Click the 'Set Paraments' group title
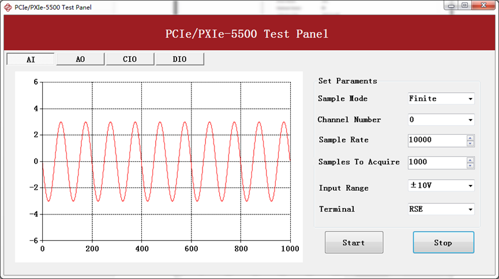 click(347, 81)
